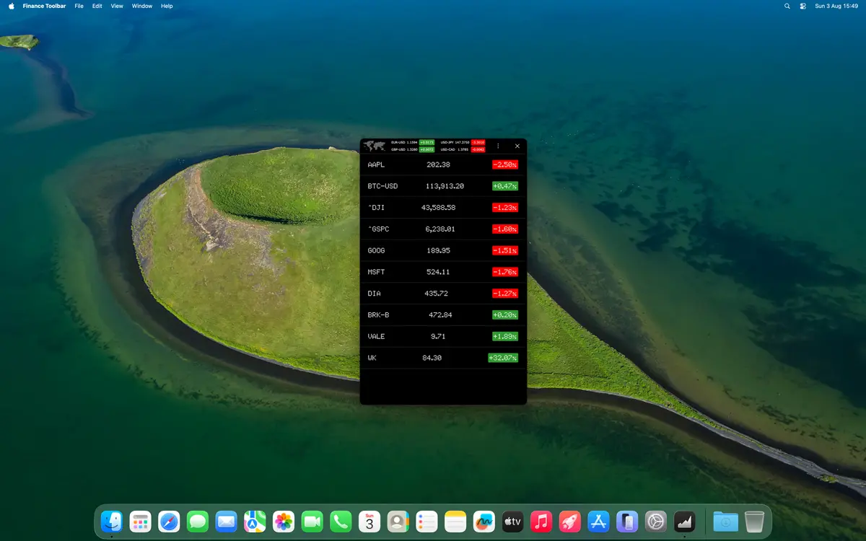Click the DIA -1.27% change badge
The width and height of the screenshot is (866, 541).
[505, 294]
